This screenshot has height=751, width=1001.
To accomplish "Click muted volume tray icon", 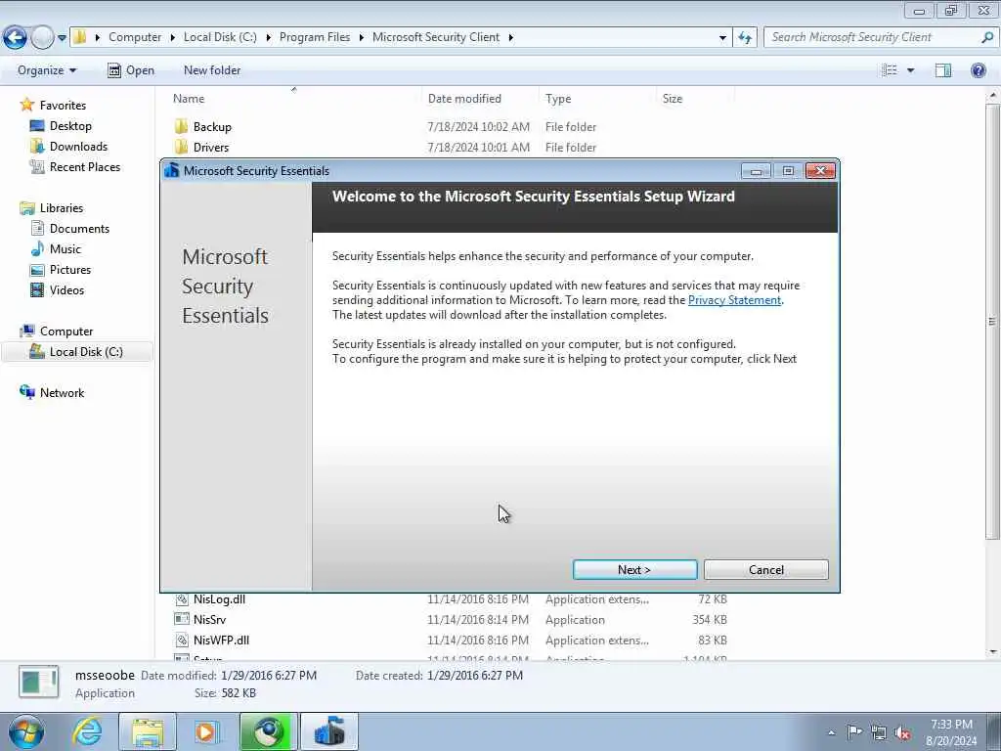I will (x=902, y=733).
